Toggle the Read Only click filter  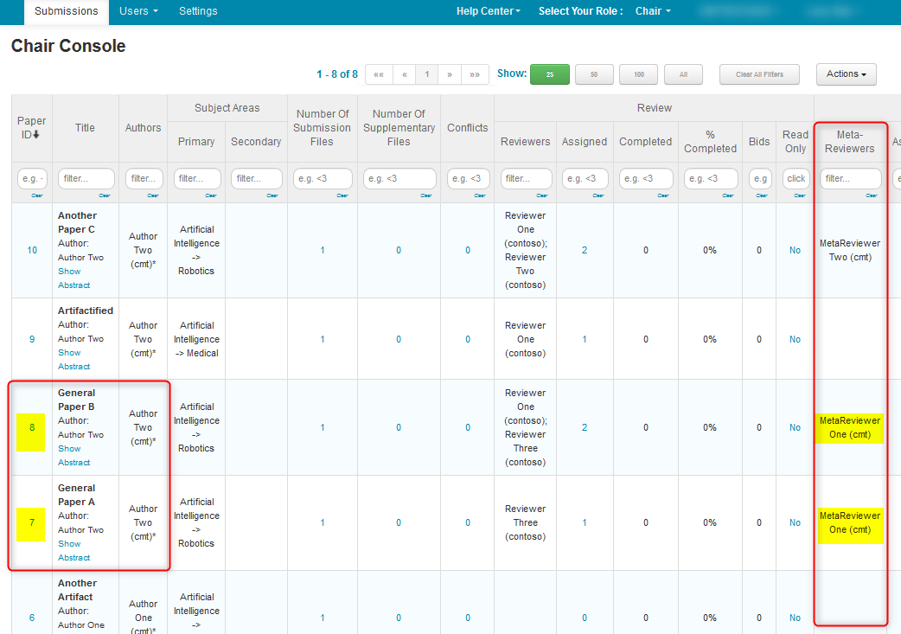click(796, 178)
